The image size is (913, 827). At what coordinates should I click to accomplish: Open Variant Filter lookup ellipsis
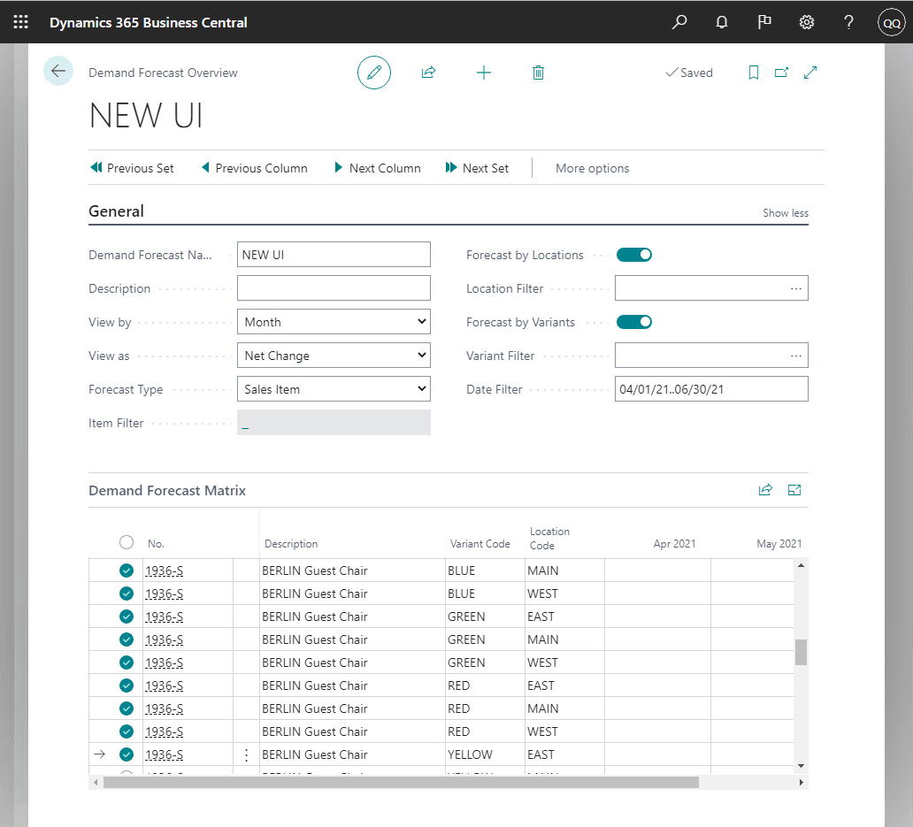(796, 356)
